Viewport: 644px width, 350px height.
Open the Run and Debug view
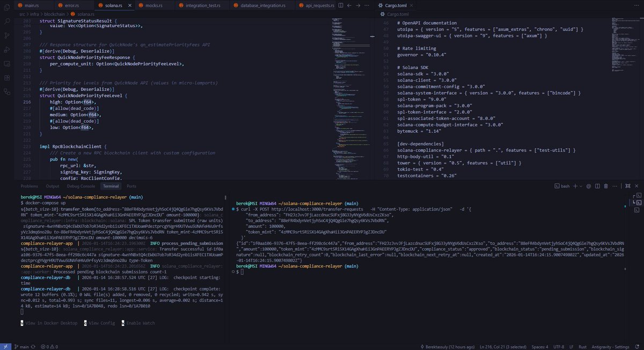pyautogui.click(x=6, y=50)
